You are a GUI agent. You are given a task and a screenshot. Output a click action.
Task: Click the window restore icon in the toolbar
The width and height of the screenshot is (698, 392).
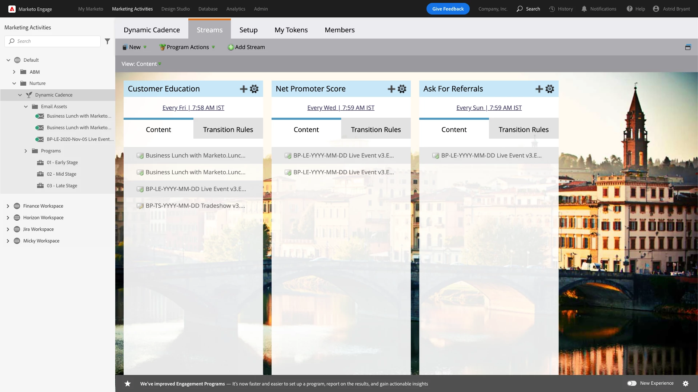(688, 47)
